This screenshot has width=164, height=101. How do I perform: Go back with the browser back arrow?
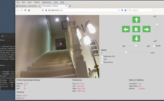click(x=18, y=10)
